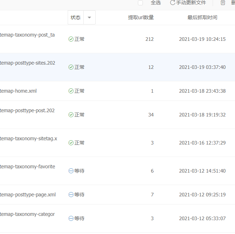Click the 最后抓取时间 column header
235x234 pixels.
coord(202,17)
